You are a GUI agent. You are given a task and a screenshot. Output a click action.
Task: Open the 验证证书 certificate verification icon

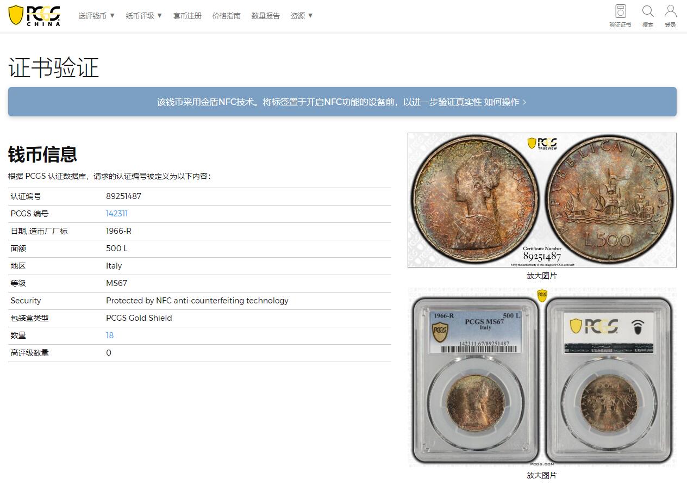coord(620,16)
